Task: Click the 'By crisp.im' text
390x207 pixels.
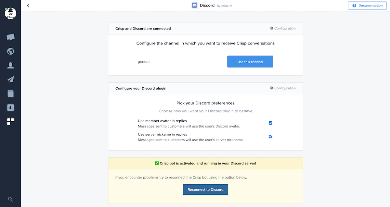Action: 225,6
